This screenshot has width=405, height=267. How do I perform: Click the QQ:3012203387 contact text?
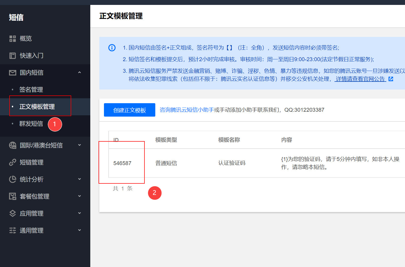click(x=304, y=110)
